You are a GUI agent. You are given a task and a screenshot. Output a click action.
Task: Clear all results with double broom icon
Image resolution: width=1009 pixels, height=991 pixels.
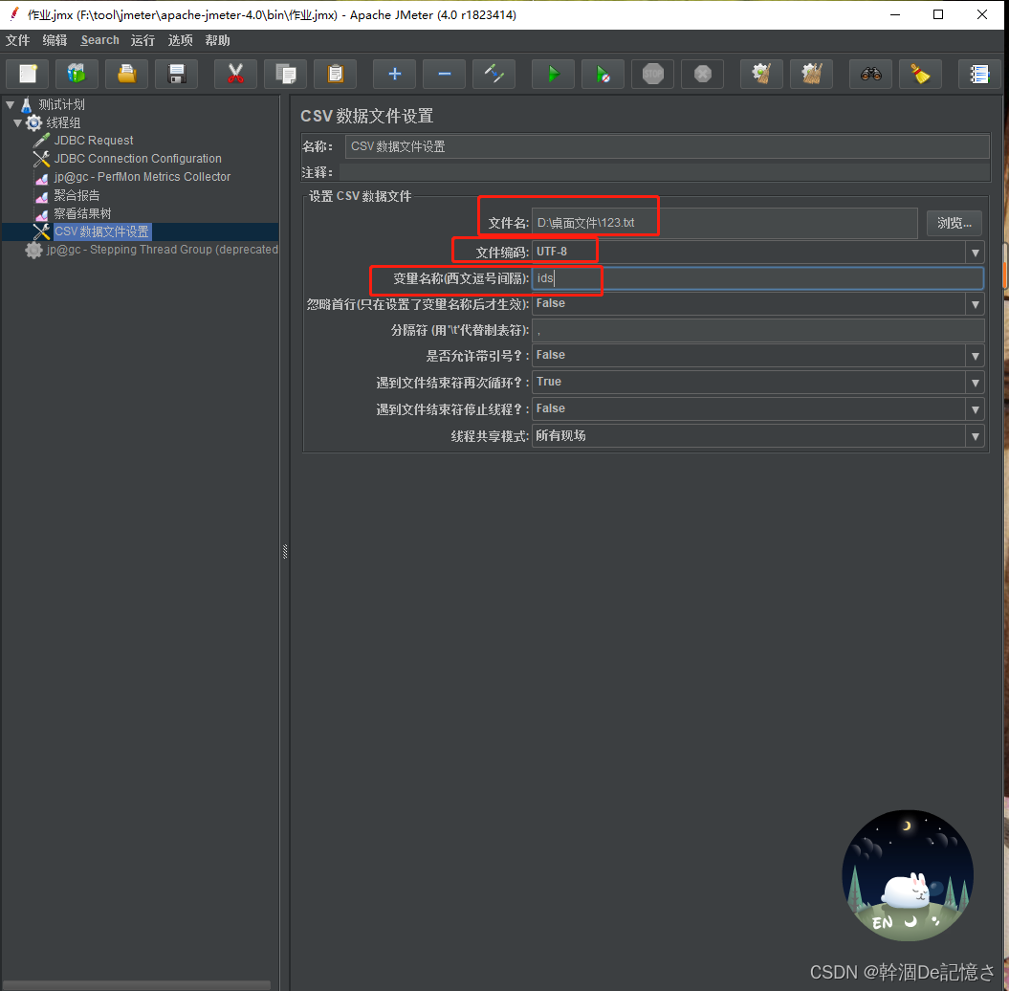coord(811,74)
